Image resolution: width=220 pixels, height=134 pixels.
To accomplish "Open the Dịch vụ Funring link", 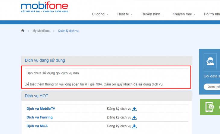I will click(x=39, y=117).
